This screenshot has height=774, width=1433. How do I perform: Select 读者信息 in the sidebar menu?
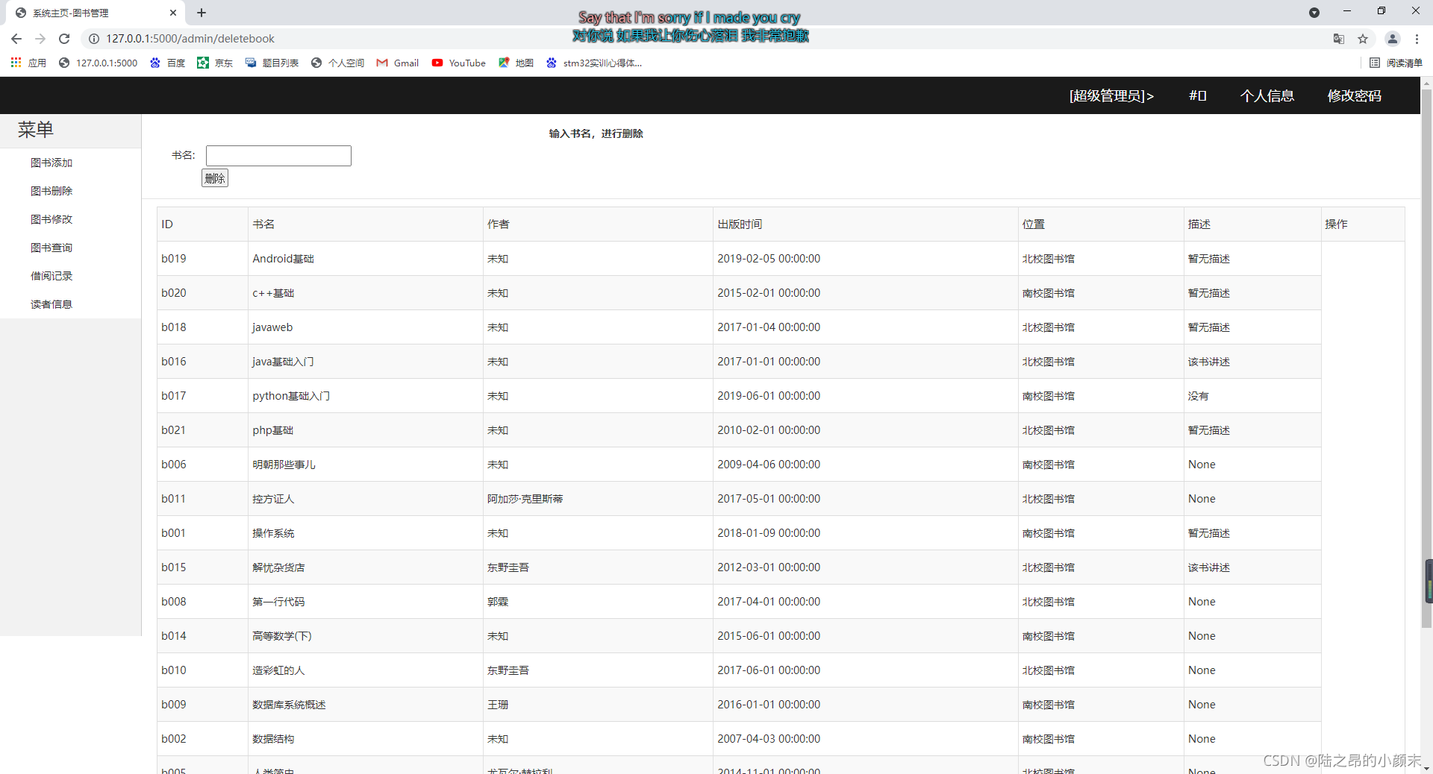[51, 304]
